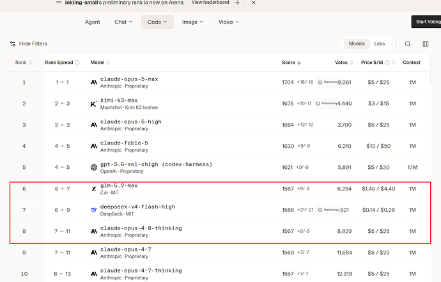Open the glm-5.2-max model entry
The height and width of the screenshot is (282, 441).
coord(119,185)
